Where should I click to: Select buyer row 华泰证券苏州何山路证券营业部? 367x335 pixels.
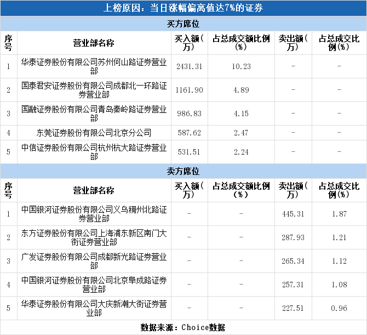pyautogui.click(x=184, y=66)
